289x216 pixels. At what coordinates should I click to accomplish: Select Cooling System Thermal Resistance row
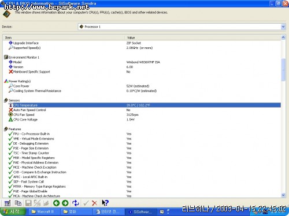coord(142,90)
